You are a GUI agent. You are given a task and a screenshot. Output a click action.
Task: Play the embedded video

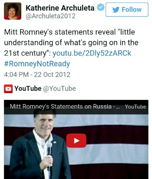[x=76, y=141]
